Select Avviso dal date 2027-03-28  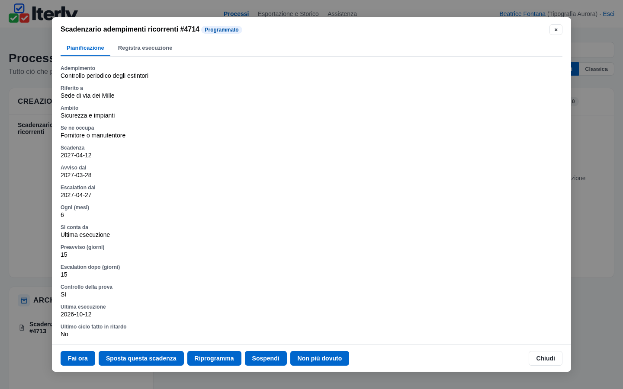click(x=76, y=175)
